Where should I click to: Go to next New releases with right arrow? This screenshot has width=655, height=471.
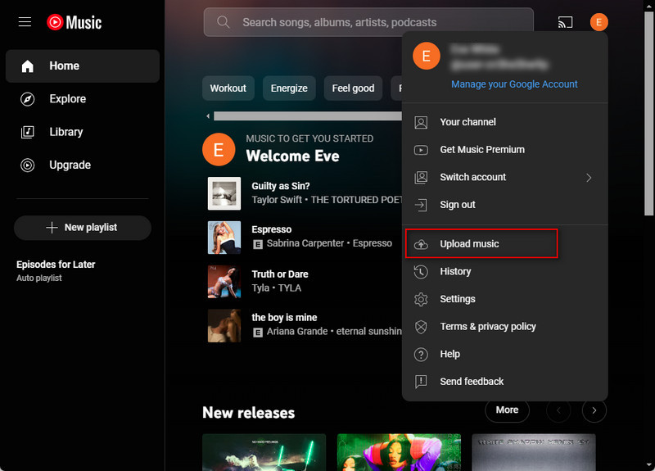pyautogui.click(x=594, y=410)
